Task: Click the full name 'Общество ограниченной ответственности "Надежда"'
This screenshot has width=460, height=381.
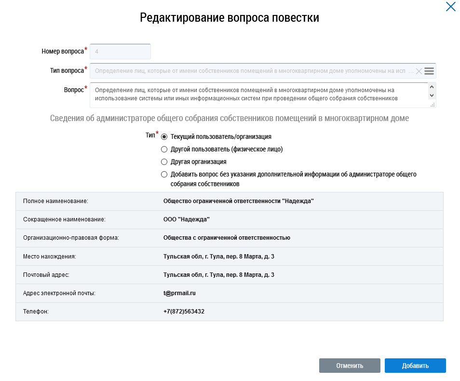Action: point(238,201)
